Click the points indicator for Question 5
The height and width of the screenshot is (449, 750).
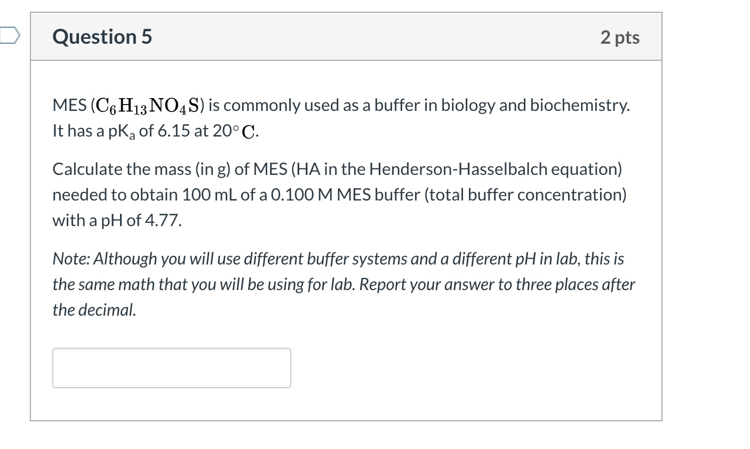pos(620,36)
